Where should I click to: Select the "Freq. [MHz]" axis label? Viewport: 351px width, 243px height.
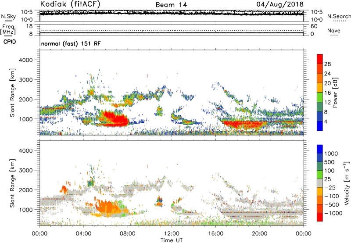8,29
